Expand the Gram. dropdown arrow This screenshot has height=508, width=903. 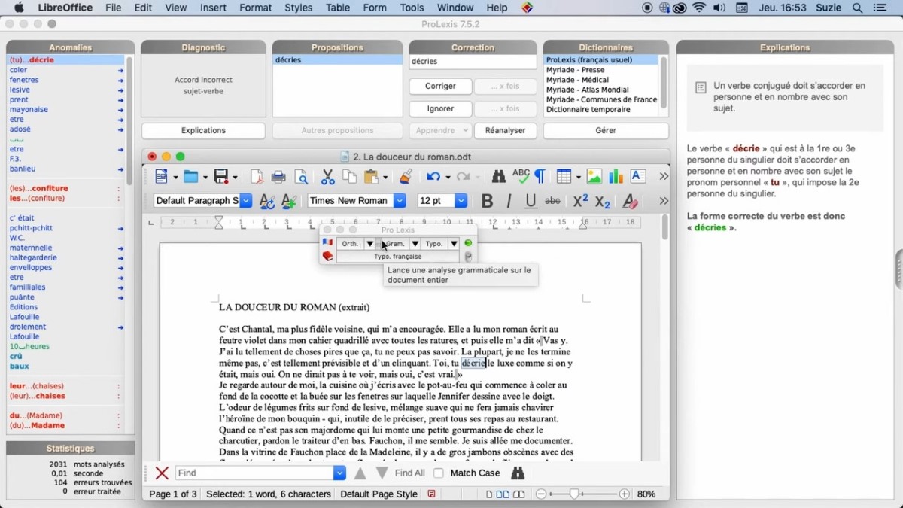(x=415, y=244)
